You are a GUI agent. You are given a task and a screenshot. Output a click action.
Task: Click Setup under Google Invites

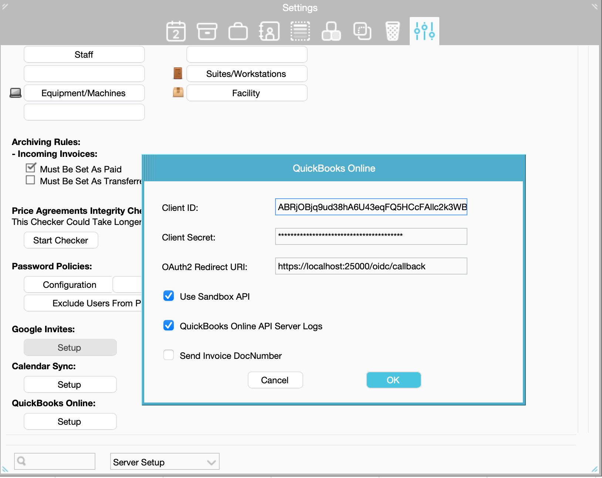coord(70,347)
